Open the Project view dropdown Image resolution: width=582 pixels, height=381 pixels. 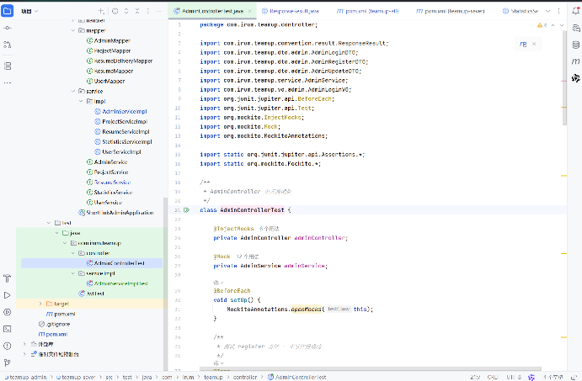coord(29,11)
